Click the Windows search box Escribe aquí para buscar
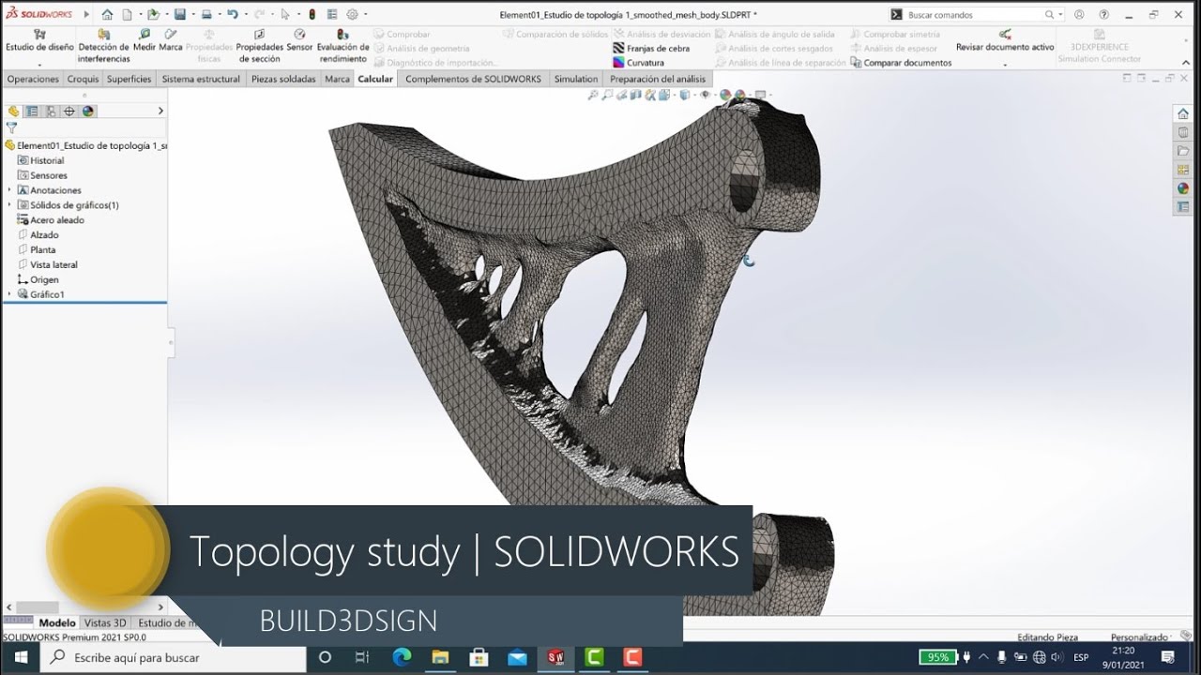 pyautogui.click(x=175, y=657)
